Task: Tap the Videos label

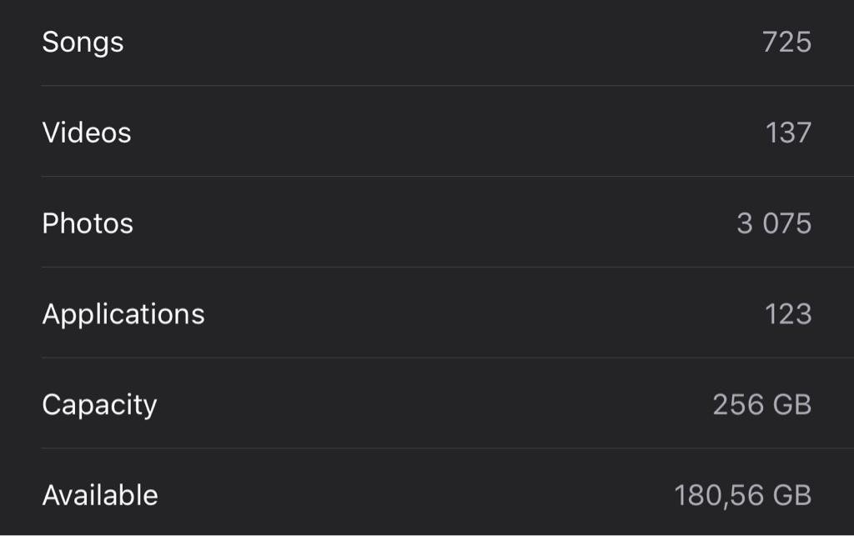Action: click(x=87, y=133)
